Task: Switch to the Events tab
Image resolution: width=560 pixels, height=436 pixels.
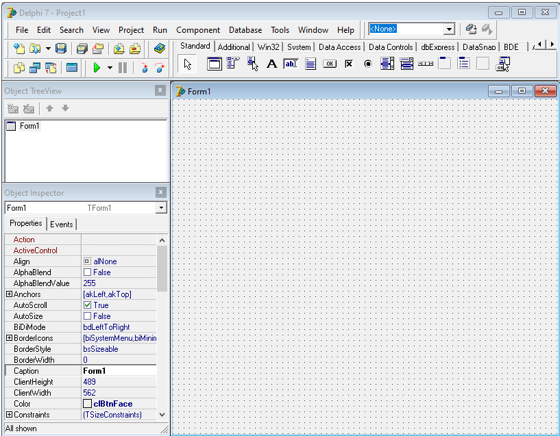Action: tap(62, 225)
